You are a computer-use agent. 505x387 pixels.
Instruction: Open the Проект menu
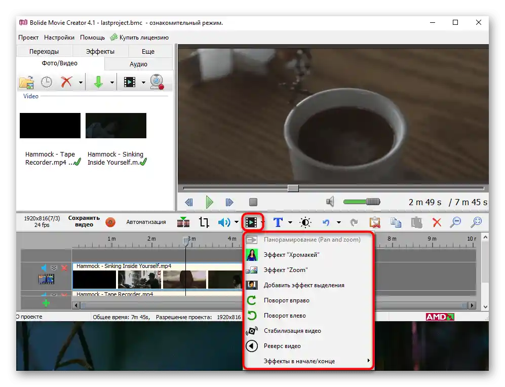point(28,37)
